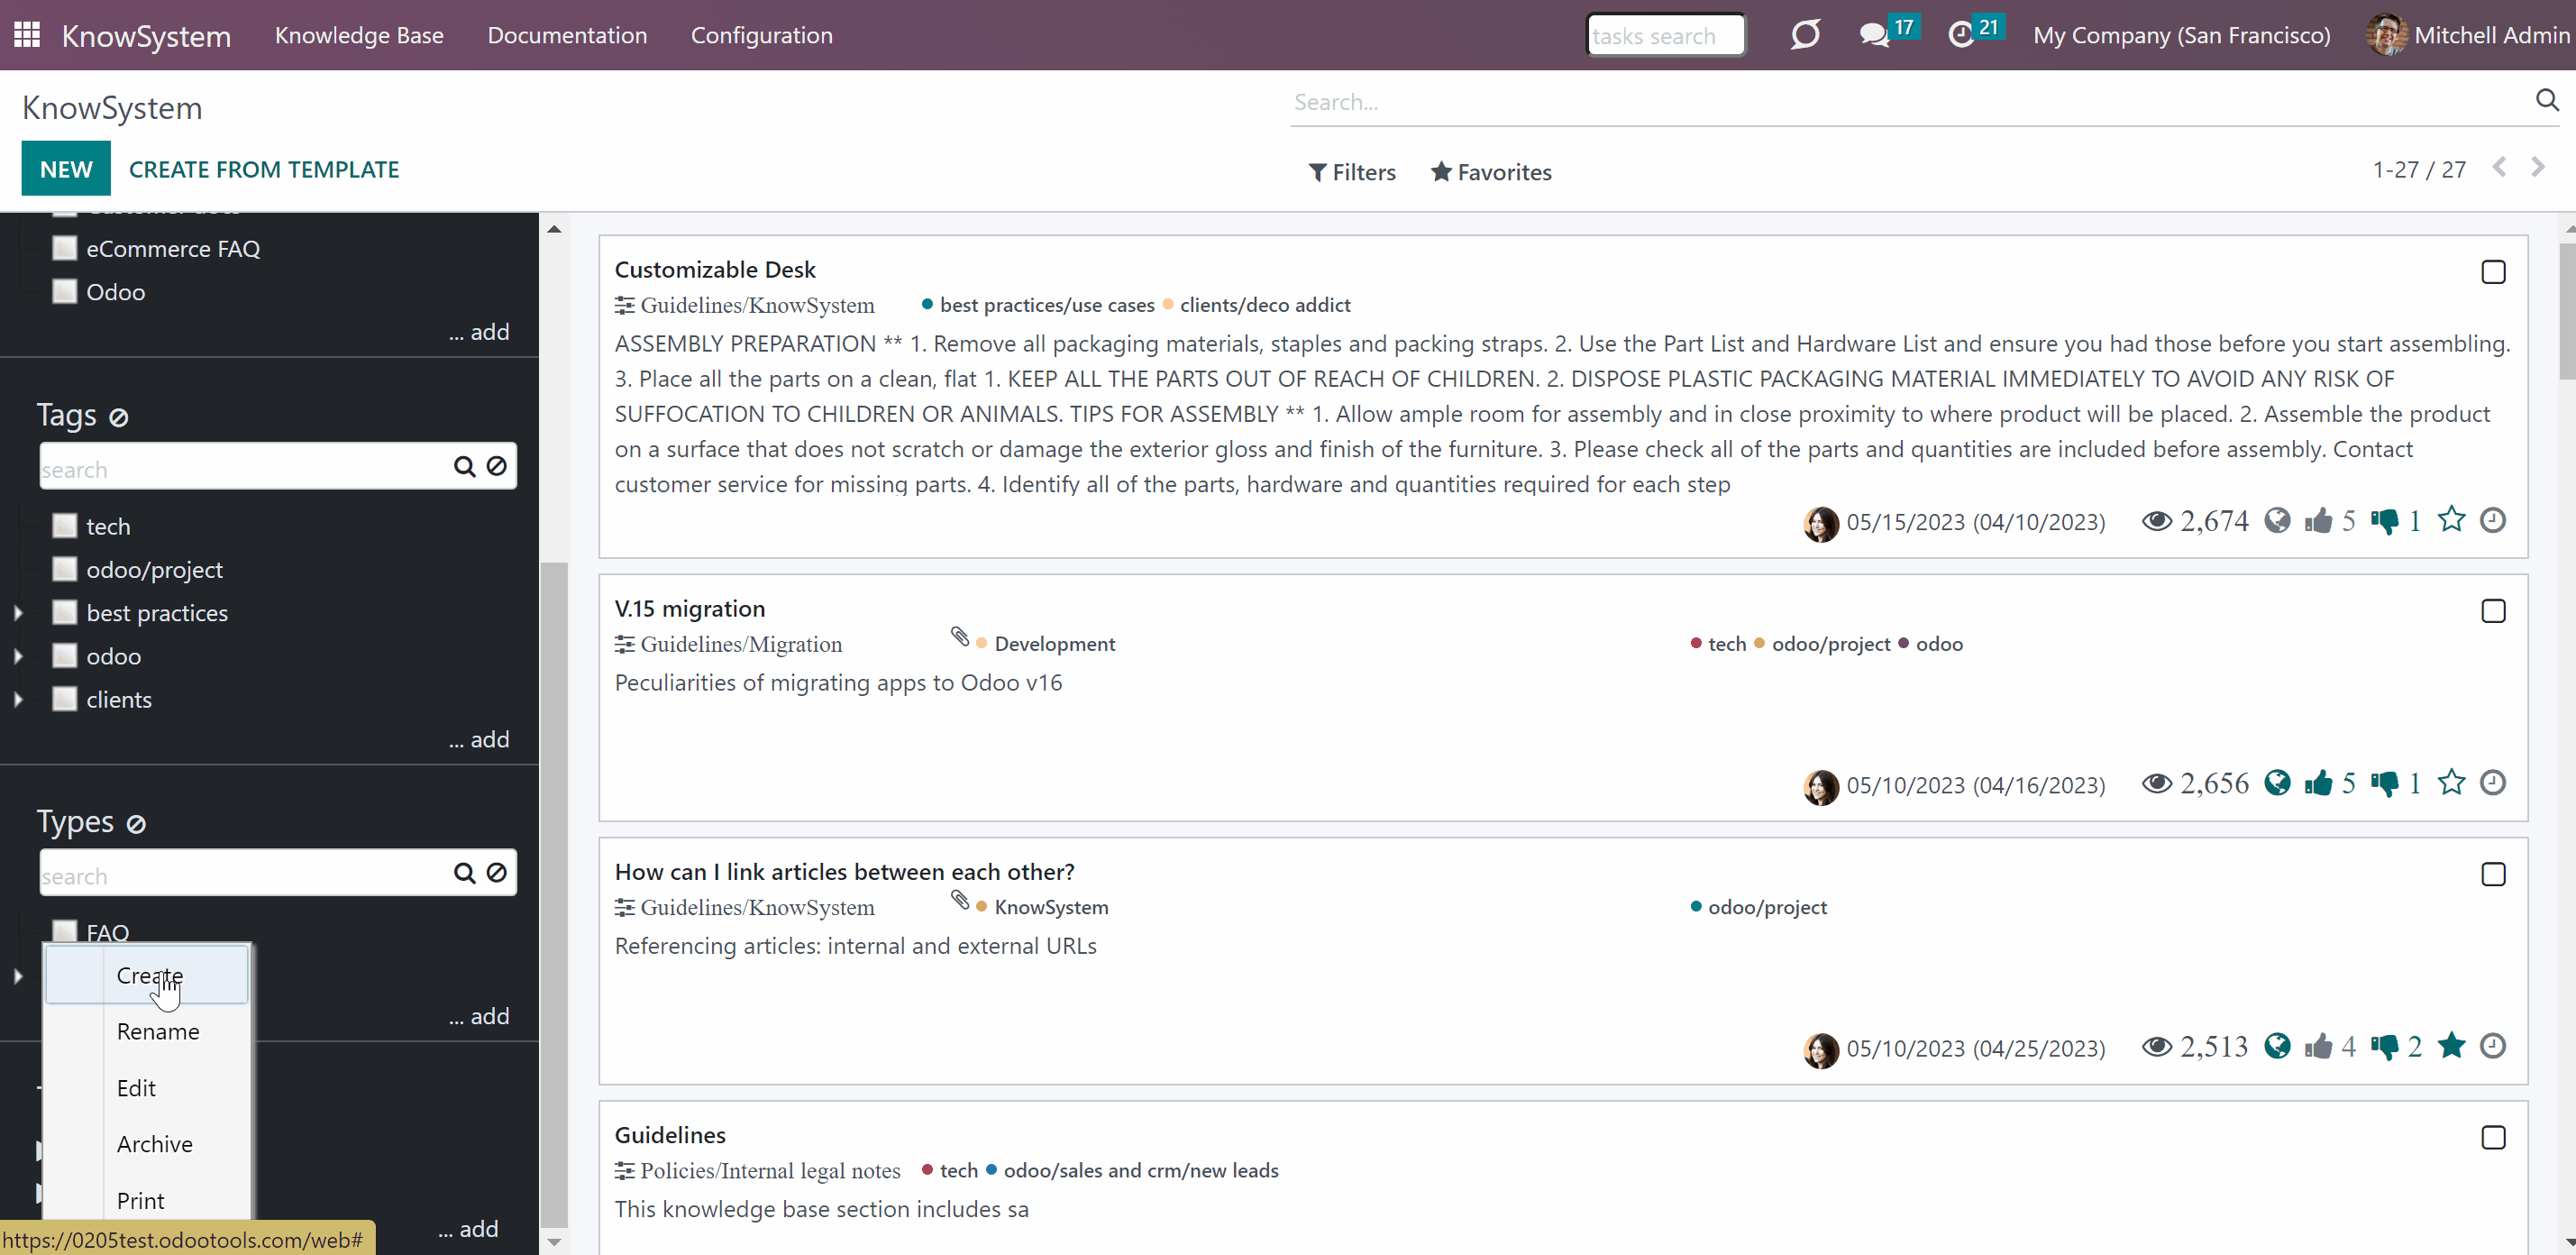Click the paperclip attachment icon on V.15 migration

[x=960, y=637]
